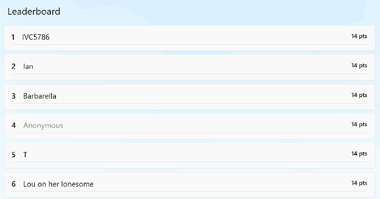380x199 pixels.
Task: Select the Barbarella player name
Action: (40, 96)
